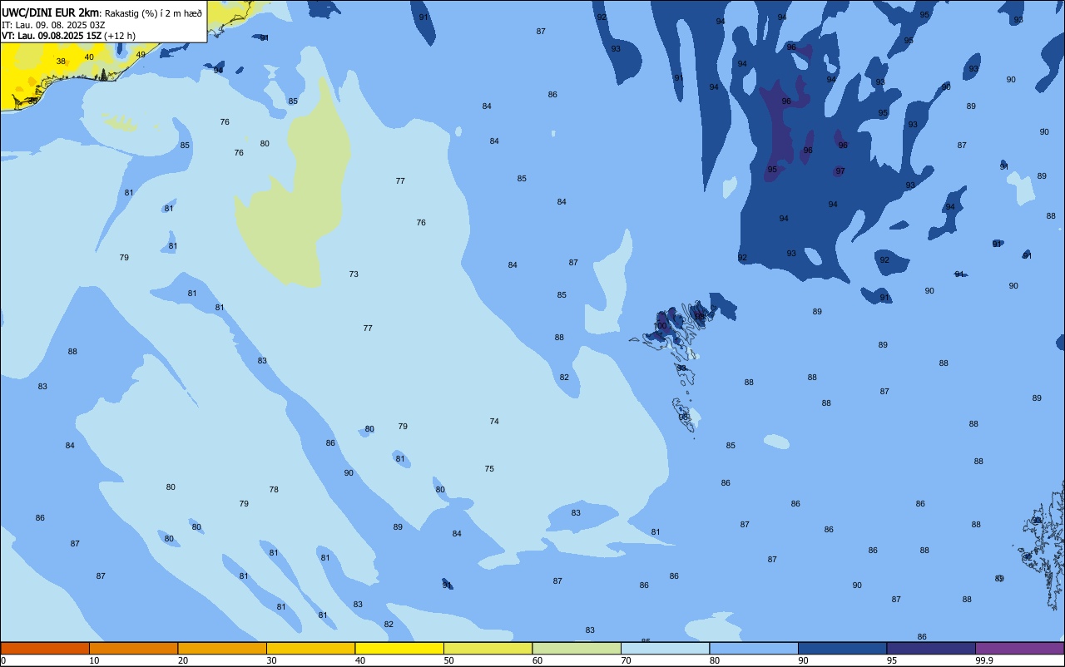Select the 95–99.9 navy legend swatch
This screenshot has width=1065, height=667.
click(x=931, y=648)
